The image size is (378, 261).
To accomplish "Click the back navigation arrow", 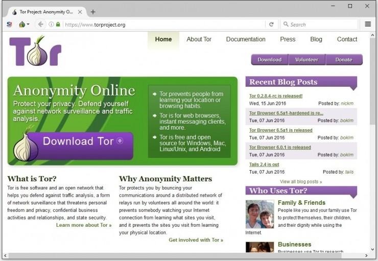I will point(40,24).
